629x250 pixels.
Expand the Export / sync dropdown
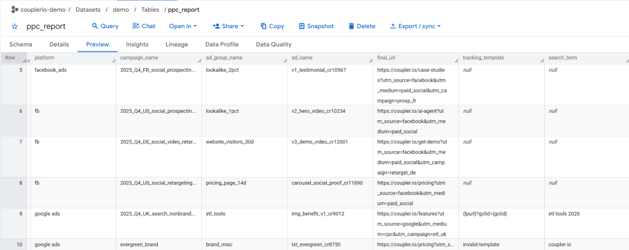pos(416,26)
